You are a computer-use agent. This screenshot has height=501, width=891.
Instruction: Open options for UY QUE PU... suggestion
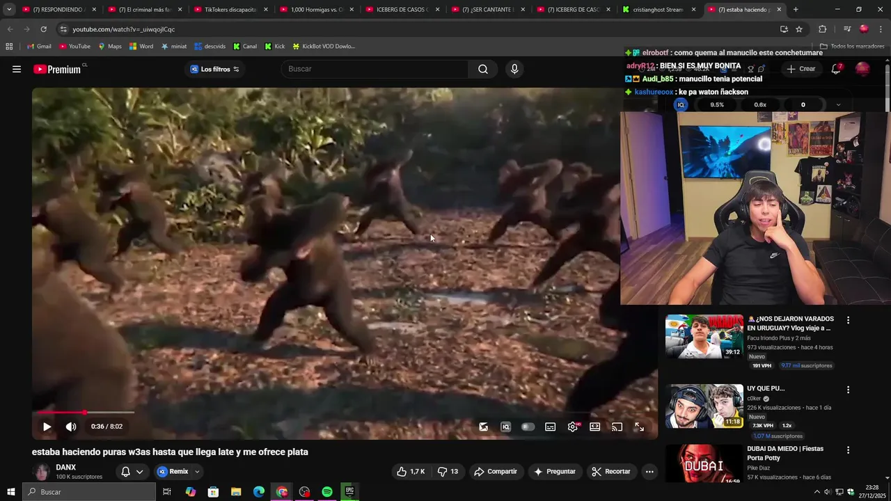click(848, 390)
